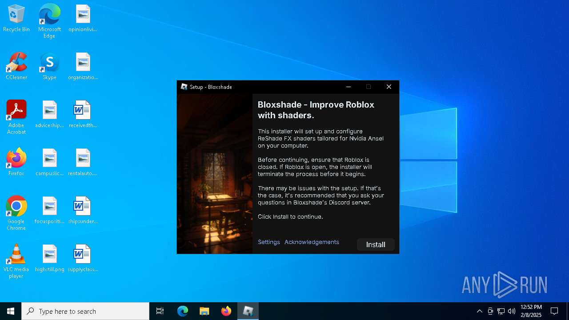Select the Skype desktop shortcut
The height and width of the screenshot is (320, 569).
coord(49,67)
